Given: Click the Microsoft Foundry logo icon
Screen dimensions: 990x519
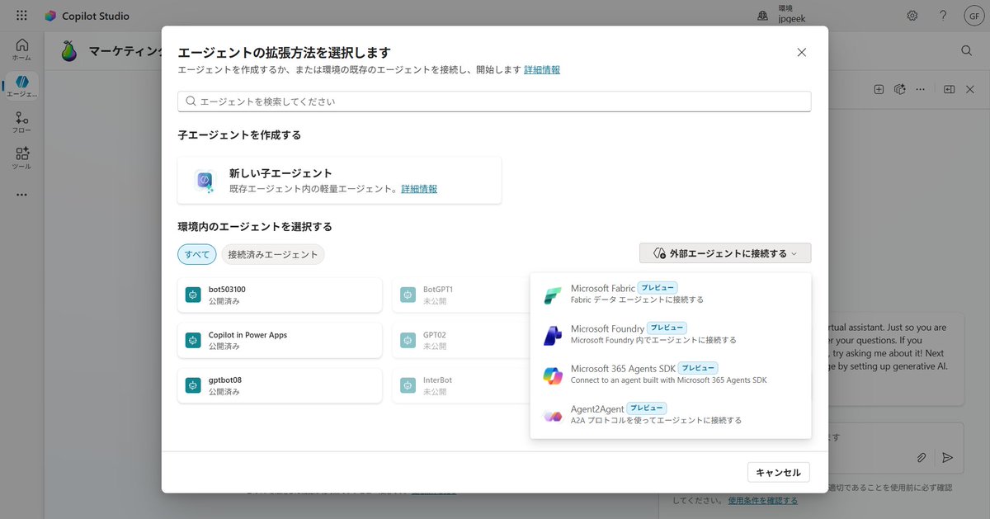Looking at the screenshot, I should coord(553,335).
